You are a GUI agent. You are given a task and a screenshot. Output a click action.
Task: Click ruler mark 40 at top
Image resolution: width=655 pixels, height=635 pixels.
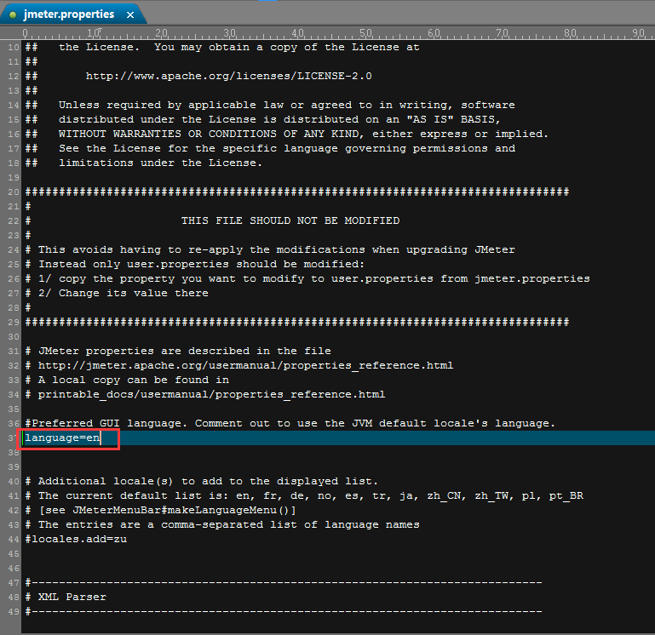[x=297, y=33]
